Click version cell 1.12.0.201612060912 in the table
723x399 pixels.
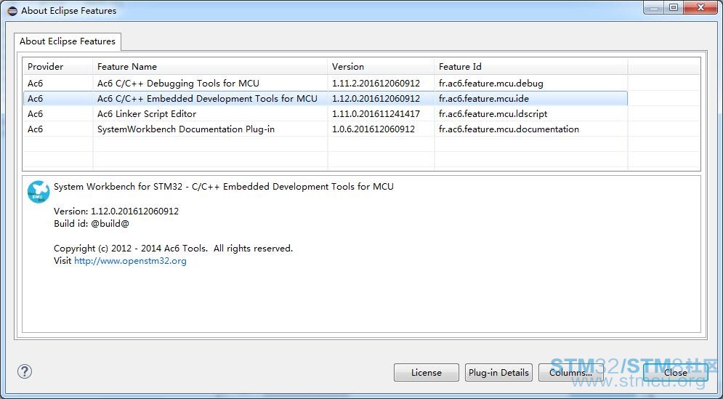coord(376,98)
